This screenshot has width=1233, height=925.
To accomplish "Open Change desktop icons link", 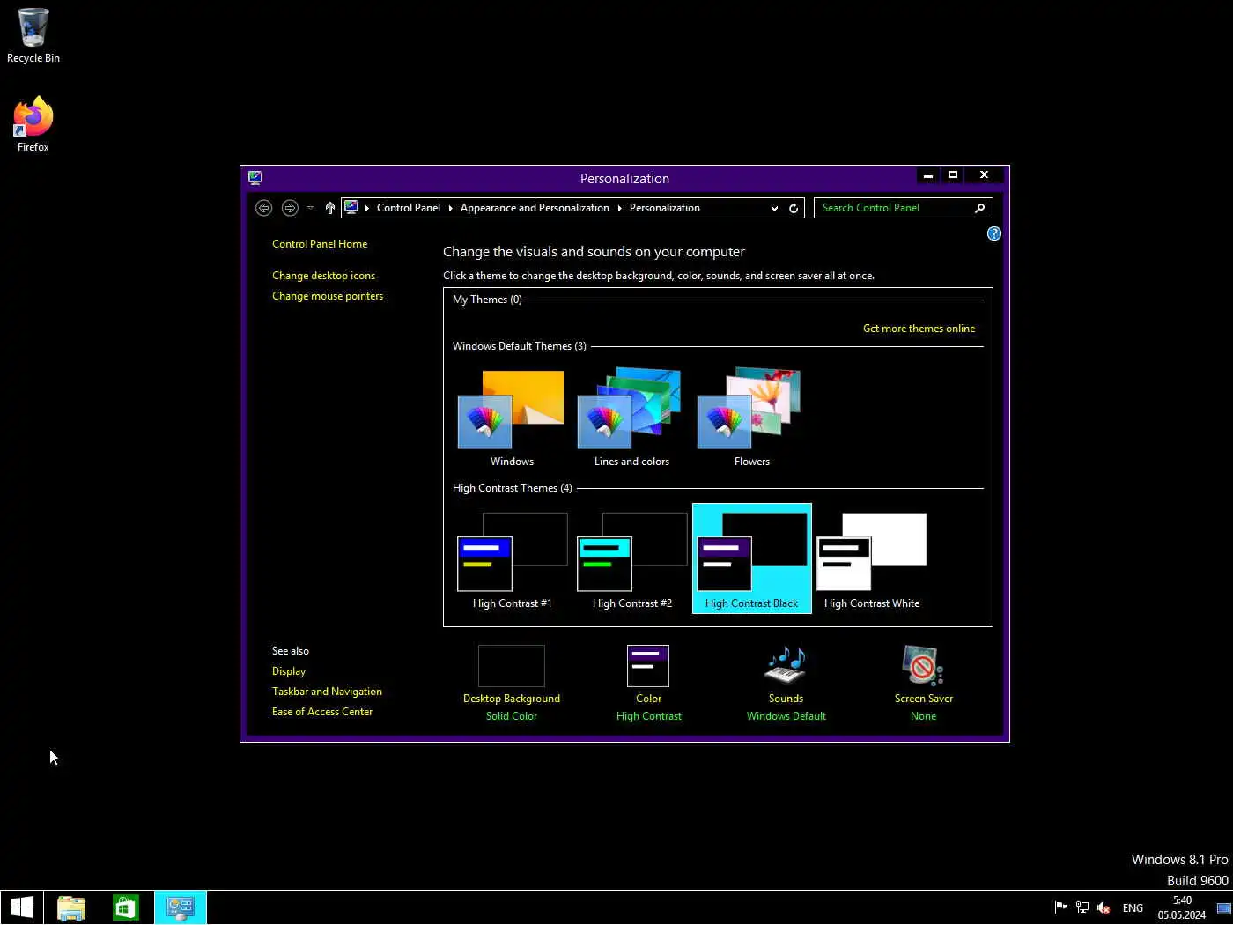I will [323, 276].
